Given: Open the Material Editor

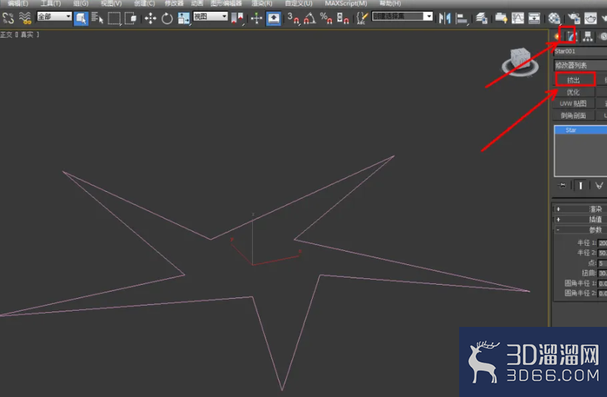Looking at the screenshot, I should point(554,18).
